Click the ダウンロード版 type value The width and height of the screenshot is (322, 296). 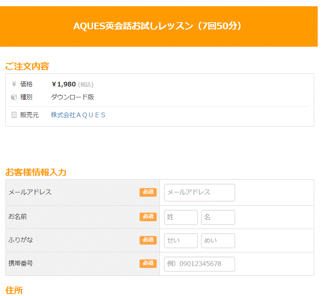pos(72,97)
